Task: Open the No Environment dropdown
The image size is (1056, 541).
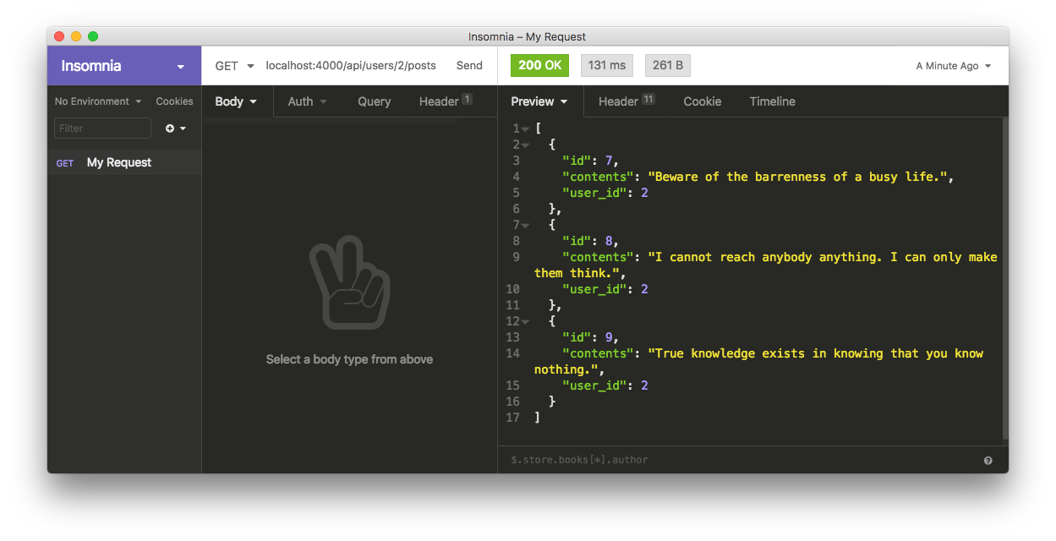Action: coord(98,101)
